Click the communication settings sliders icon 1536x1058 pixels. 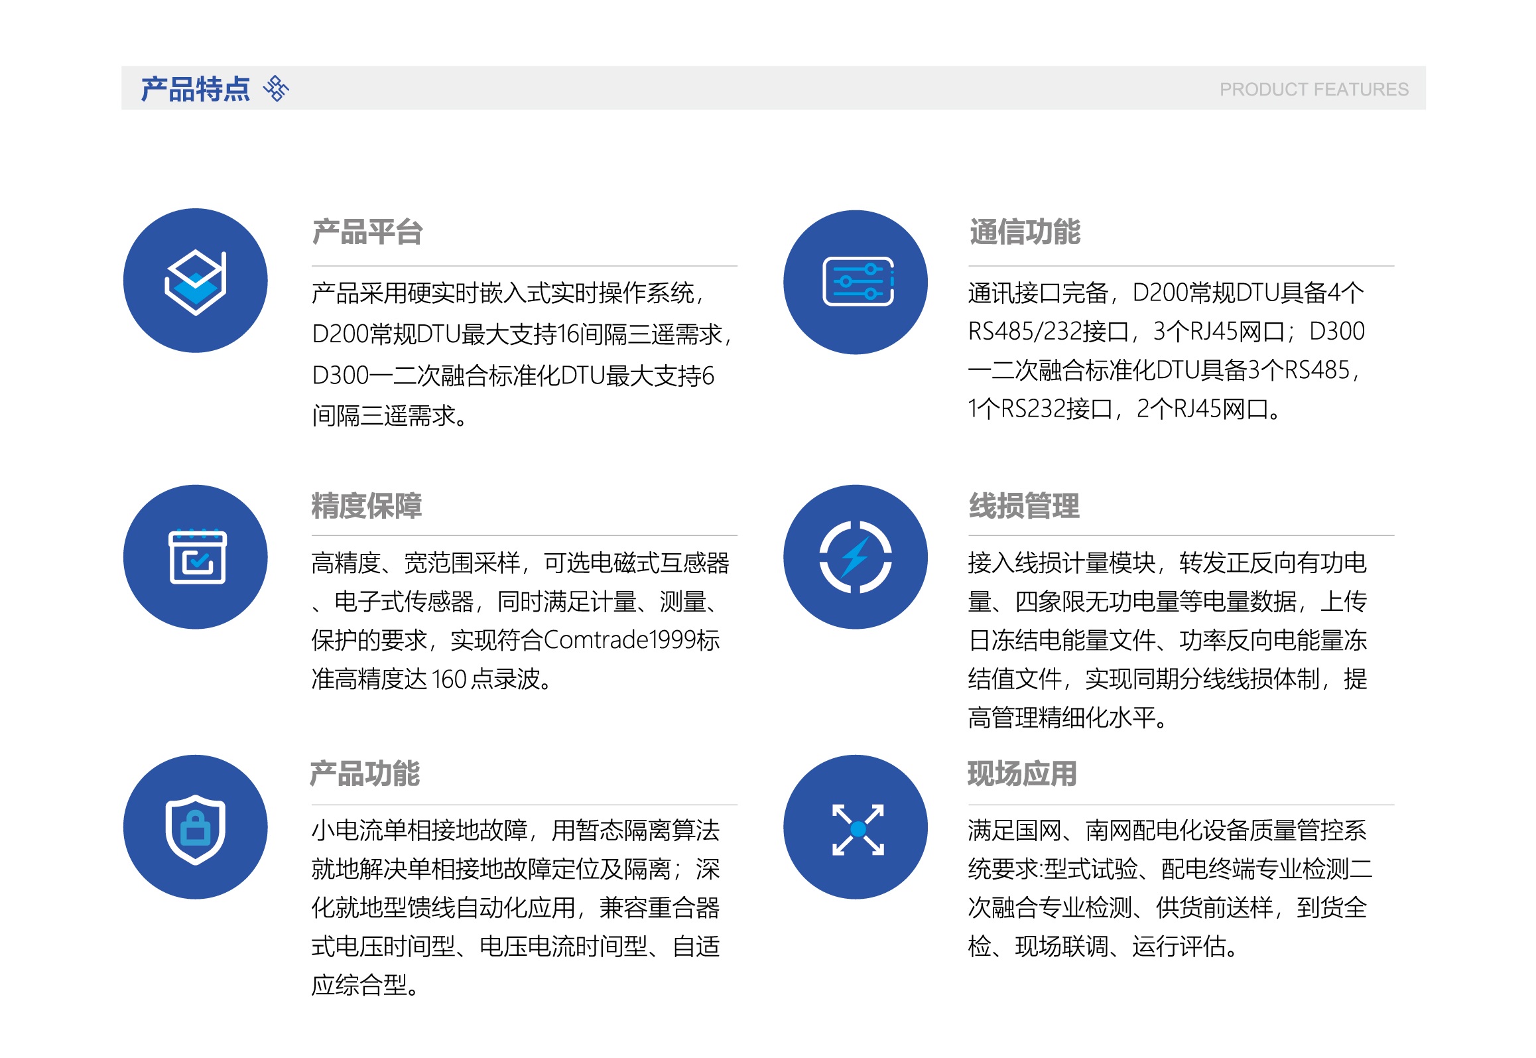coord(857,282)
